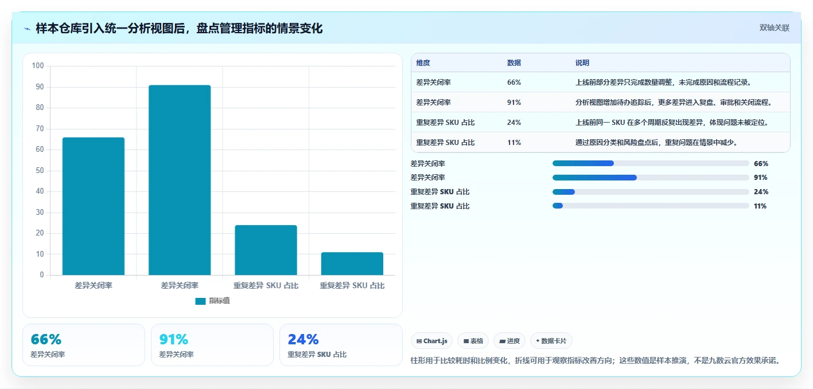
Task: Click the 24% progress bar
Action: [651, 192]
